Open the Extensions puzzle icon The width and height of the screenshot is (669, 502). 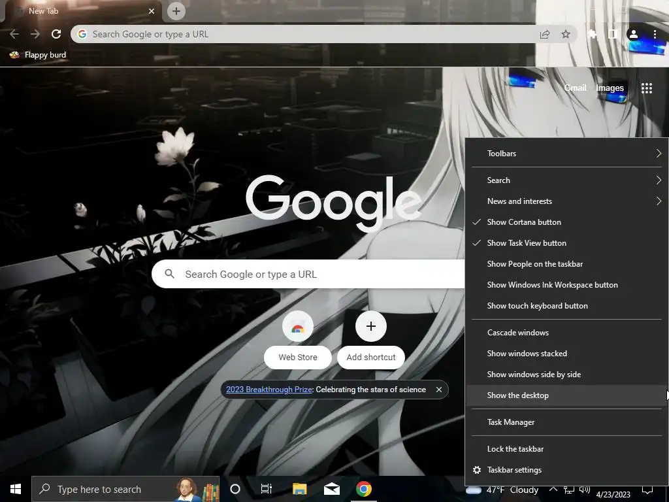pos(592,34)
